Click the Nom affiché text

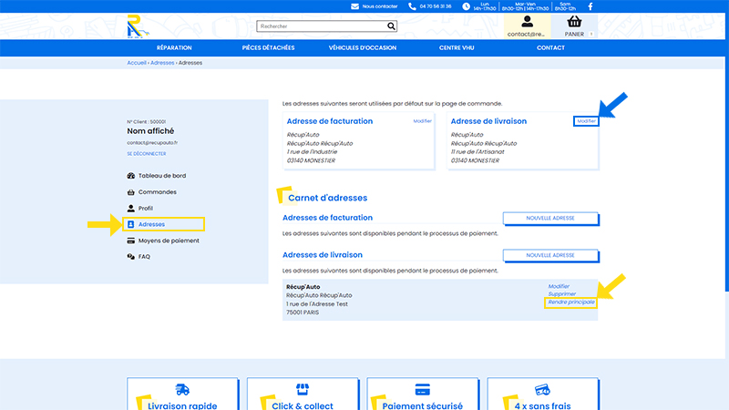(x=150, y=131)
